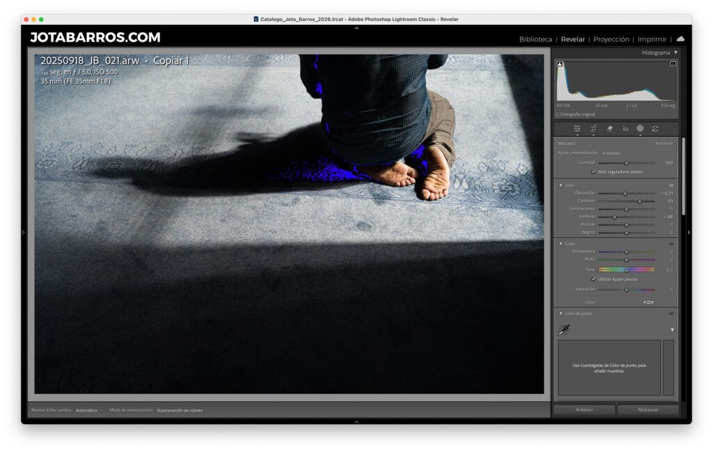Toggle Rest. reguladores autom. checkbox
This screenshot has height=452, width=713.
(593, 172)
